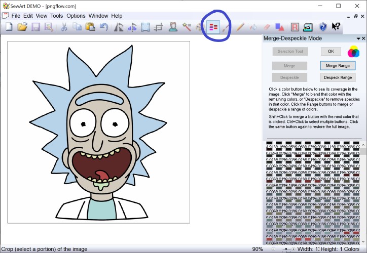Click the Selection Tool button
Viewport: 367px width, 253px height.
pyautogui.click(x=290, y=51)
